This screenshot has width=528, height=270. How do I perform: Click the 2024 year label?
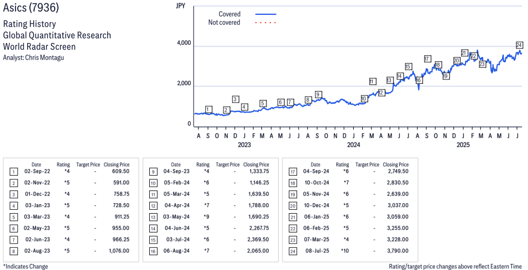coord(354,145)
